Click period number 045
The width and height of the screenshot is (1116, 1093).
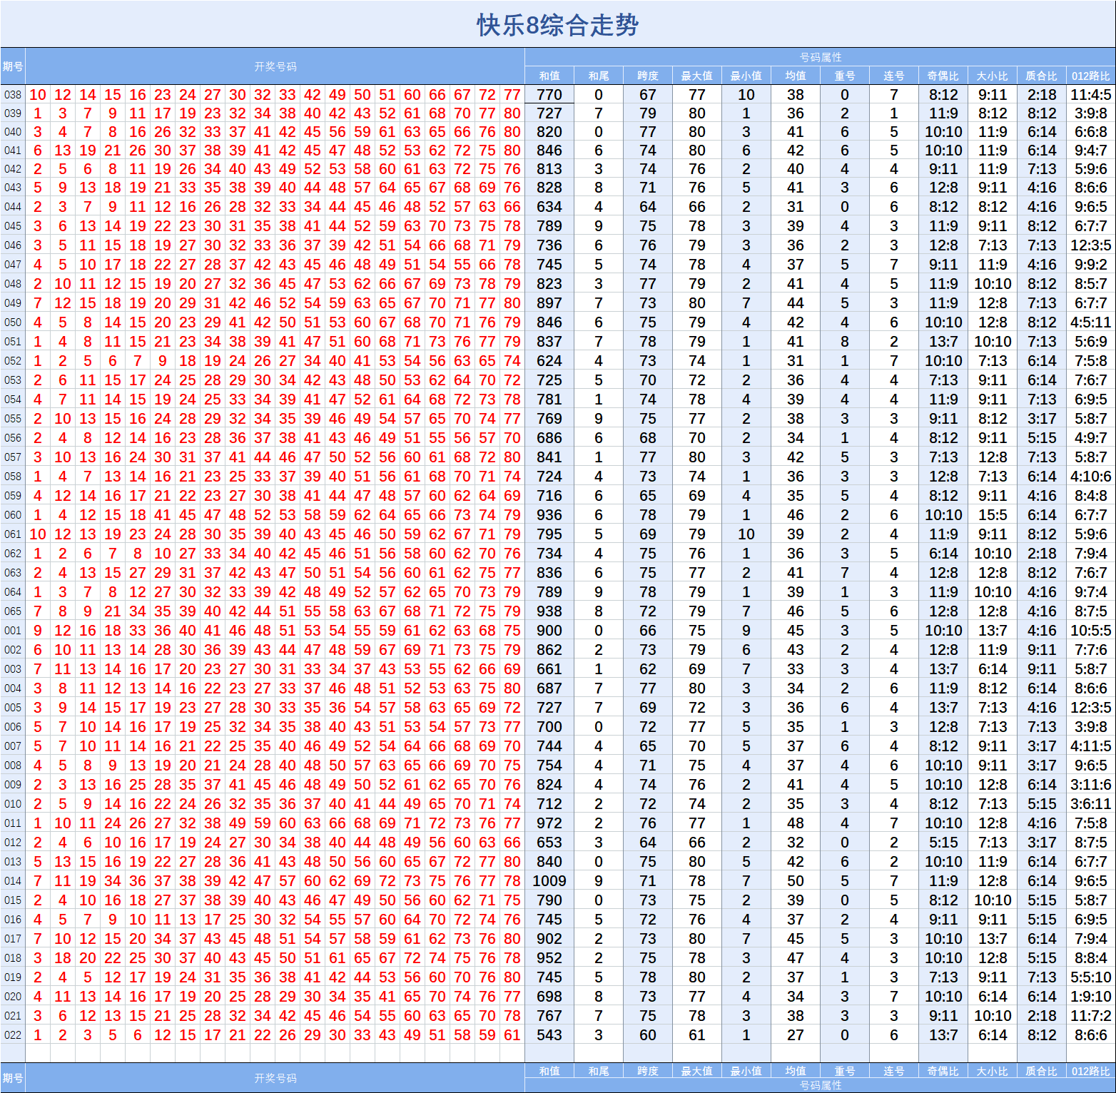[x=13, y=226]
